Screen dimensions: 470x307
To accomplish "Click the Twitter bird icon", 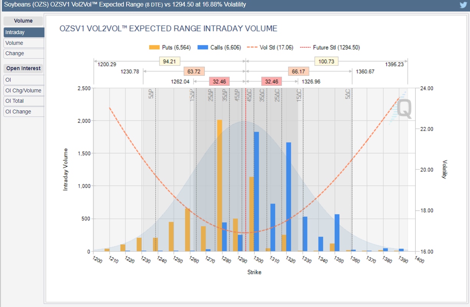I will point(463,5).
